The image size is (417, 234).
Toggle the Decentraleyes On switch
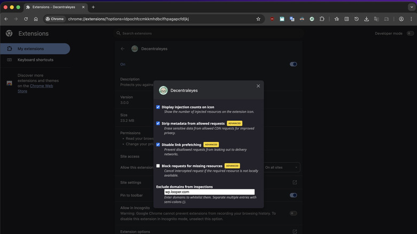294,64
